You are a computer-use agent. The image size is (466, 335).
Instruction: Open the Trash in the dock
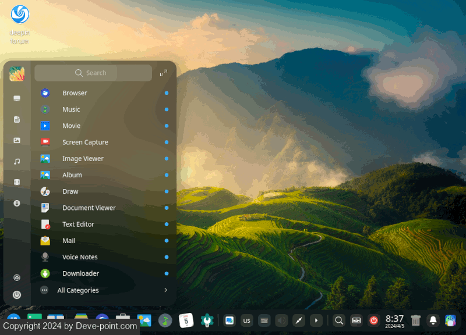(x=416, y=320)
